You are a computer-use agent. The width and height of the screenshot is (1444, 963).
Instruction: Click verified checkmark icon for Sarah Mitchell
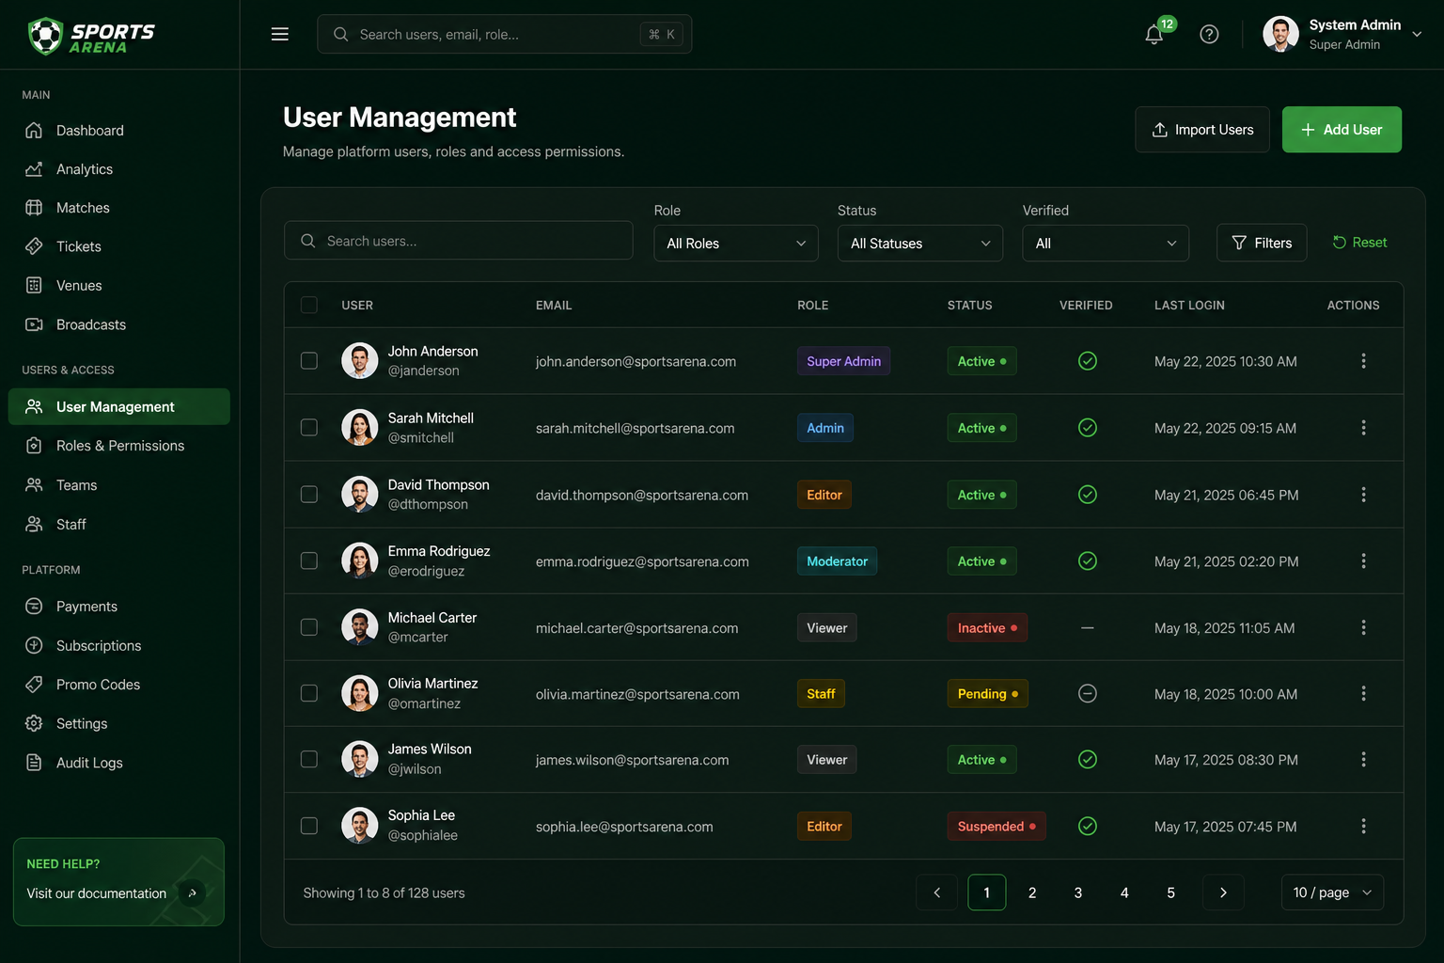pos(1088,428)
